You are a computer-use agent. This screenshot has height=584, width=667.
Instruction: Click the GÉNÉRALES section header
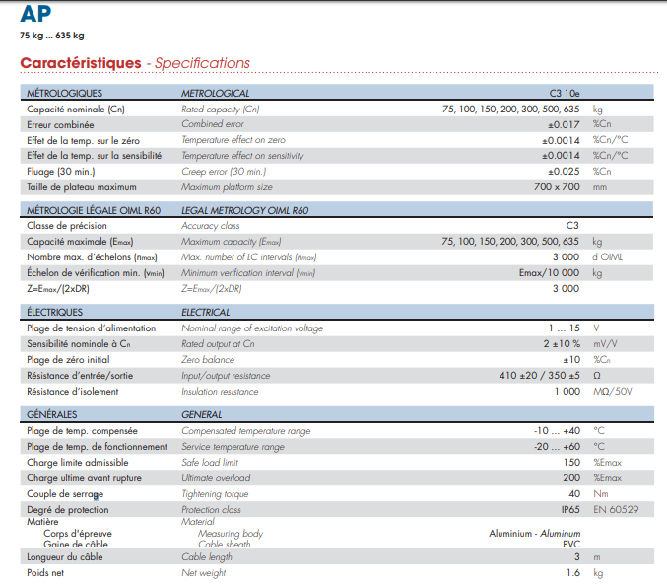(x=52, y=414)
